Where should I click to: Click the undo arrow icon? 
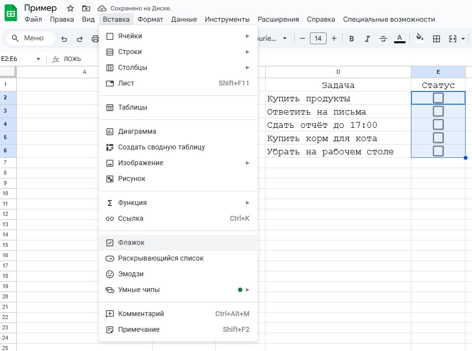(64, 39)
